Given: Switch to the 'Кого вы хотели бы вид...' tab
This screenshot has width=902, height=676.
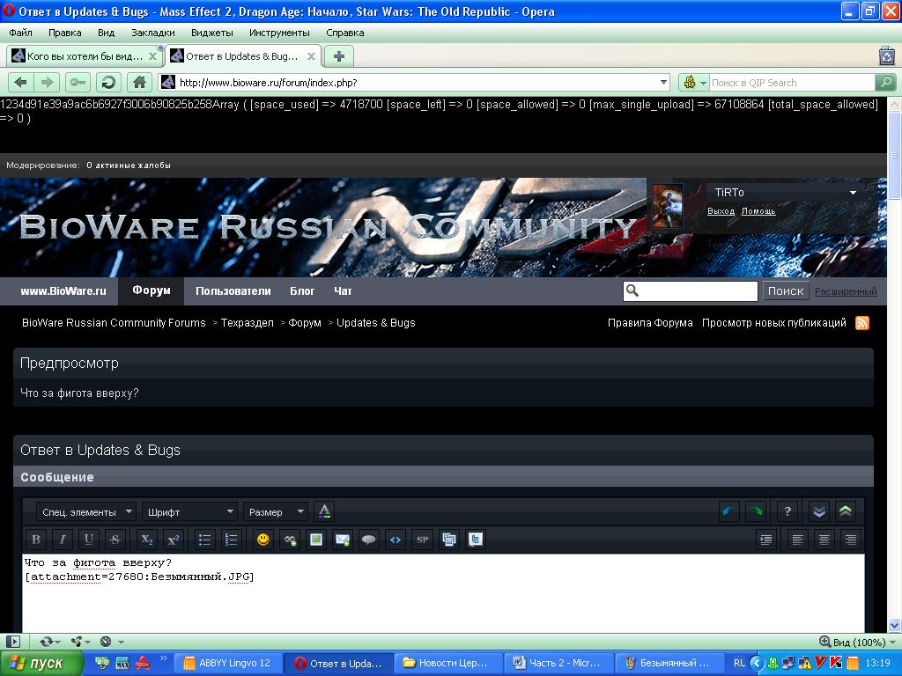Looking at the screenshot, I should [85, 56].
